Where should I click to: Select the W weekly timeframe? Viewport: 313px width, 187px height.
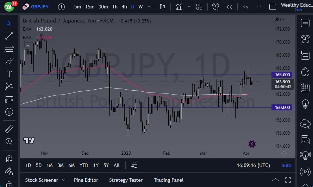coord(140,7)
